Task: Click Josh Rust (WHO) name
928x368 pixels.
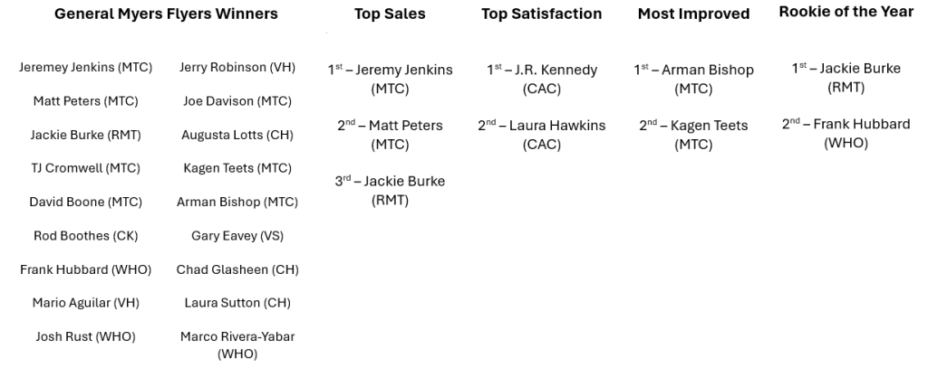Action: click(85, 336)
